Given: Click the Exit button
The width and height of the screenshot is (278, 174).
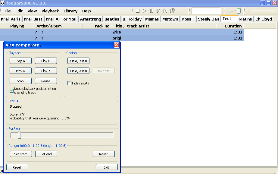Looking at the screenshot, I should [107, 167].
